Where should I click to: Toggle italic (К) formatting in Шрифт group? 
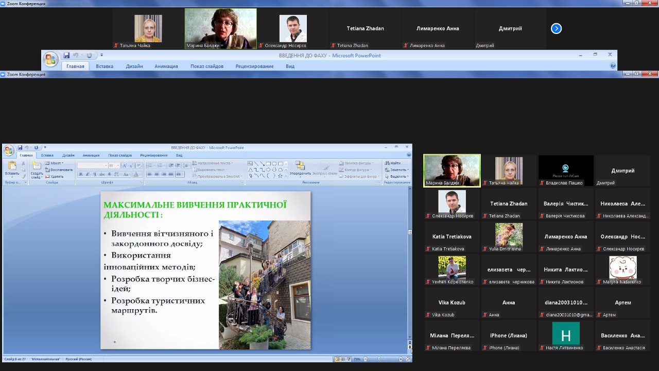coord(88,174)
